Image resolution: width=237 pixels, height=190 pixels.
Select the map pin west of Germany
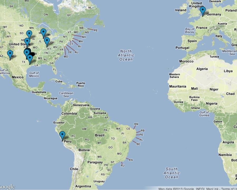203,11
